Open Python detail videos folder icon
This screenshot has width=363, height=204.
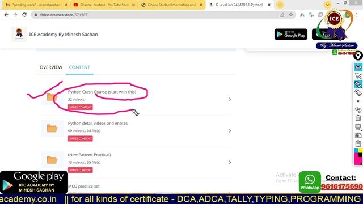(x=52, y=129)
